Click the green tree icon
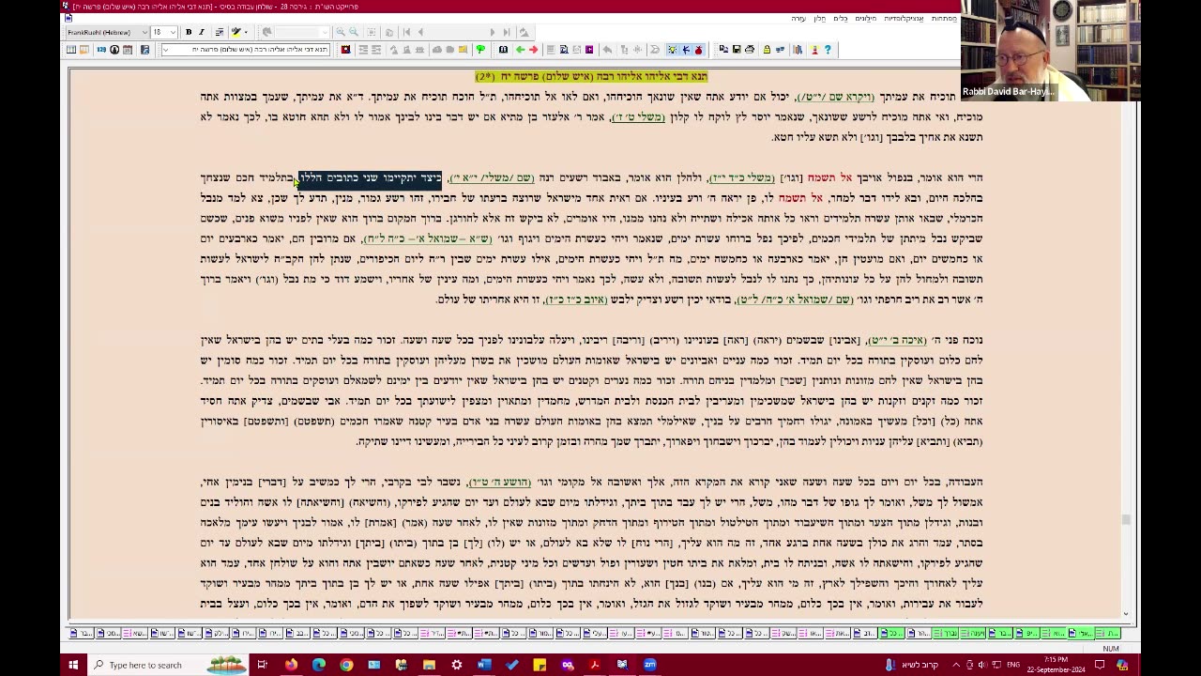 (x=480, y=50)
